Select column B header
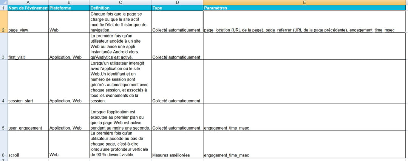This screenshot has width=408, height=161. (69, 2)
